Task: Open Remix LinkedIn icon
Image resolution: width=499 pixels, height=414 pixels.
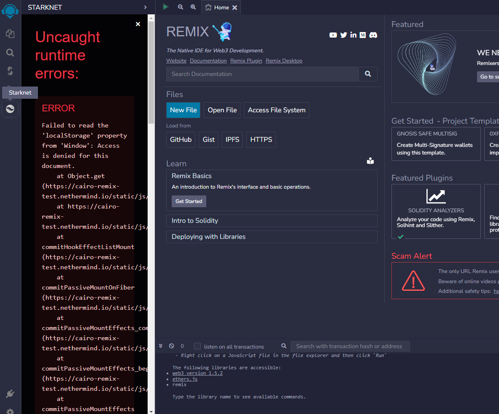Action: click(x=353, y=35)
